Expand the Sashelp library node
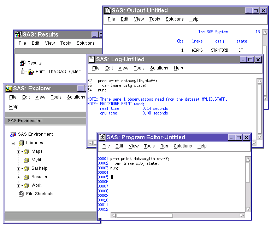271x230 pixels. click(18, 169)
